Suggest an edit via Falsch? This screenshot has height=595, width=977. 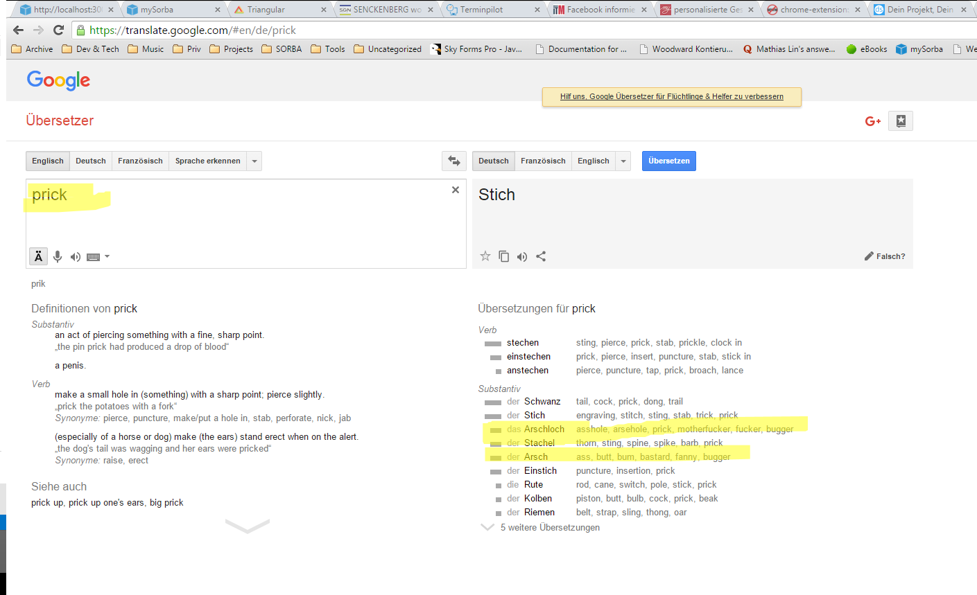pyautogui.click(x=885, y=256)
